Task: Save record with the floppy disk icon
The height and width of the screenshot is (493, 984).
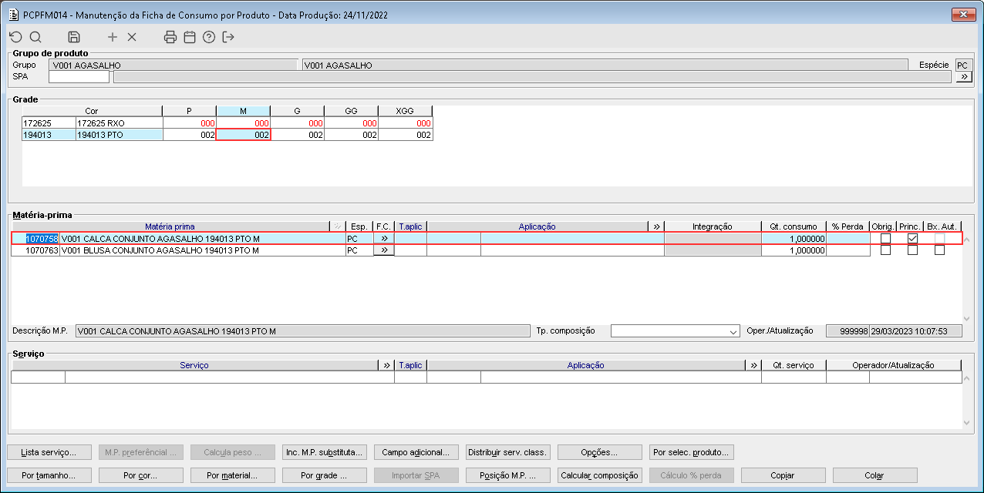Action: click(x=74, y=37)
